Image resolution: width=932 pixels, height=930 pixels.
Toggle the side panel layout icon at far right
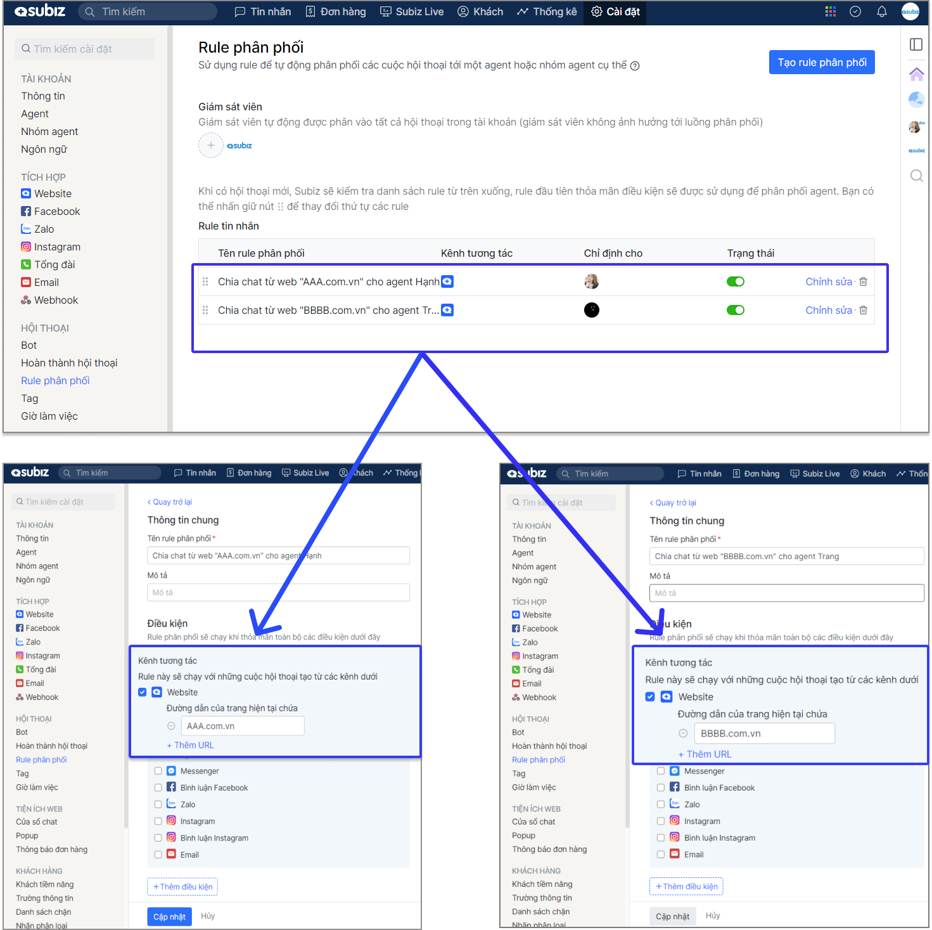[x=916, y=44]
